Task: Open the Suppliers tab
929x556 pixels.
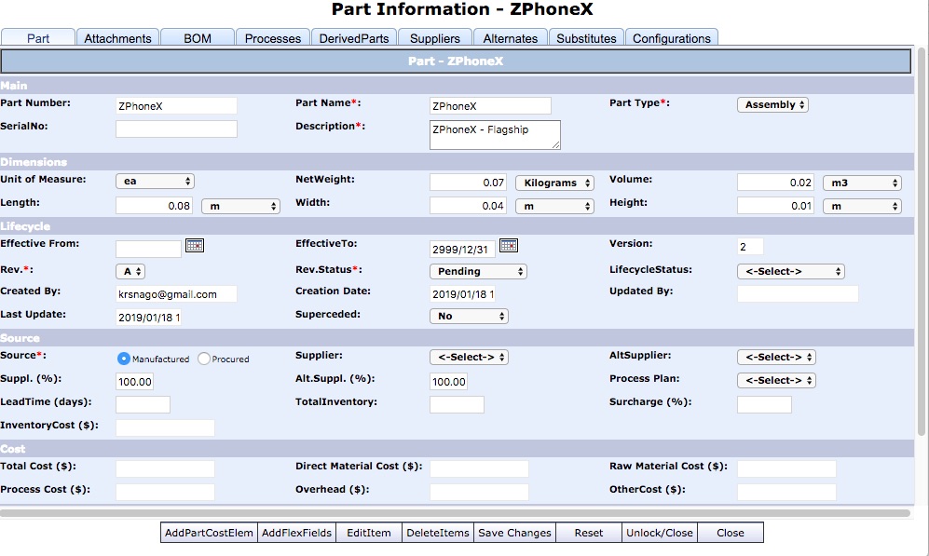Action: [x=434, y=38]
